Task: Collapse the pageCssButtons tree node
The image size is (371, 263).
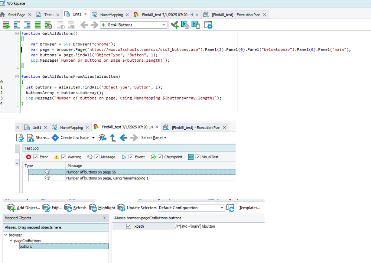Action: tap(11, 241)
